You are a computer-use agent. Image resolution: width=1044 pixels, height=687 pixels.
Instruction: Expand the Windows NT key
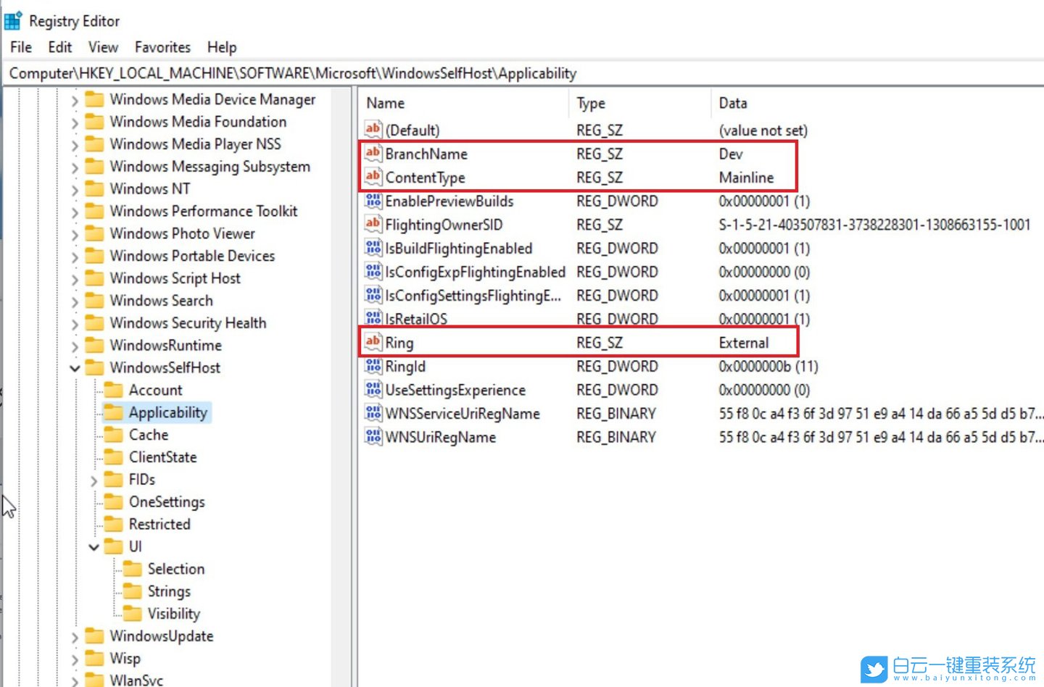coord(75,190)
